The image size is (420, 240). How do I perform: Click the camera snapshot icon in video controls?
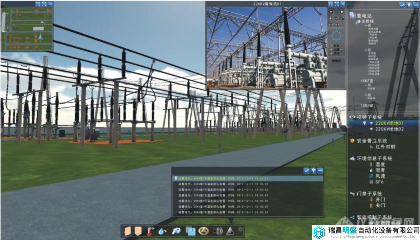tap(342, 18)
